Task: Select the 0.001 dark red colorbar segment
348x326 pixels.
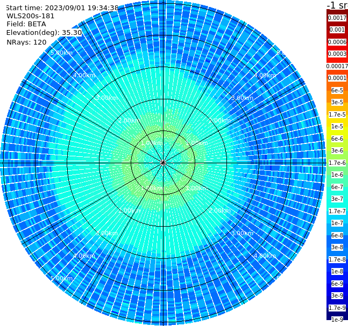Action: coord(337,30)
